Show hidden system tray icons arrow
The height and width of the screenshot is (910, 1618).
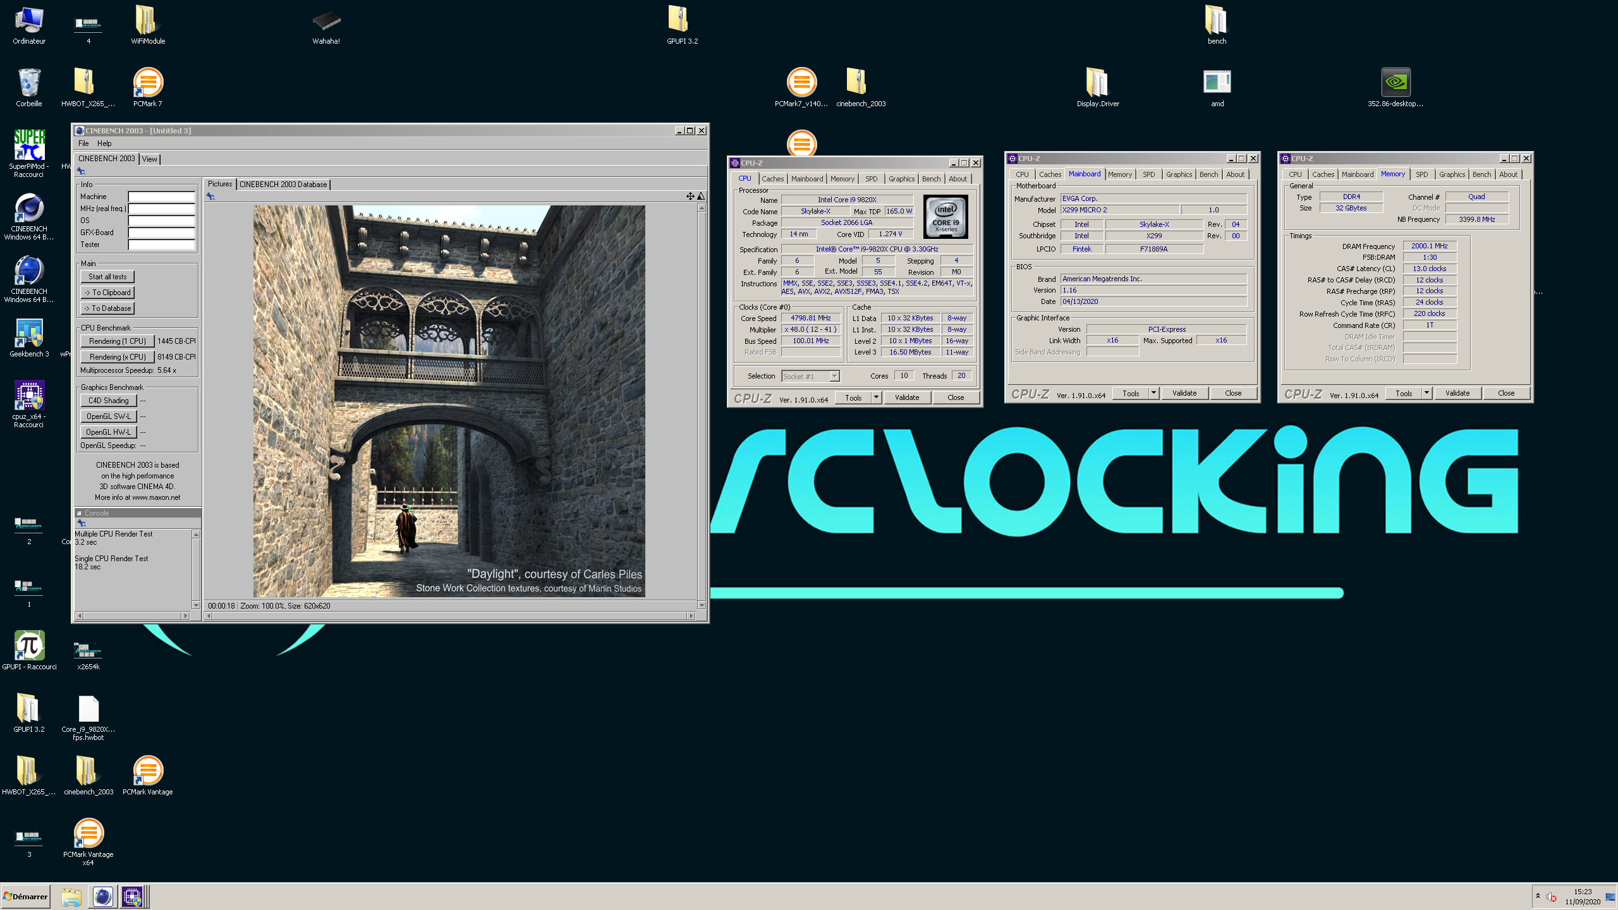(1538, 895)
